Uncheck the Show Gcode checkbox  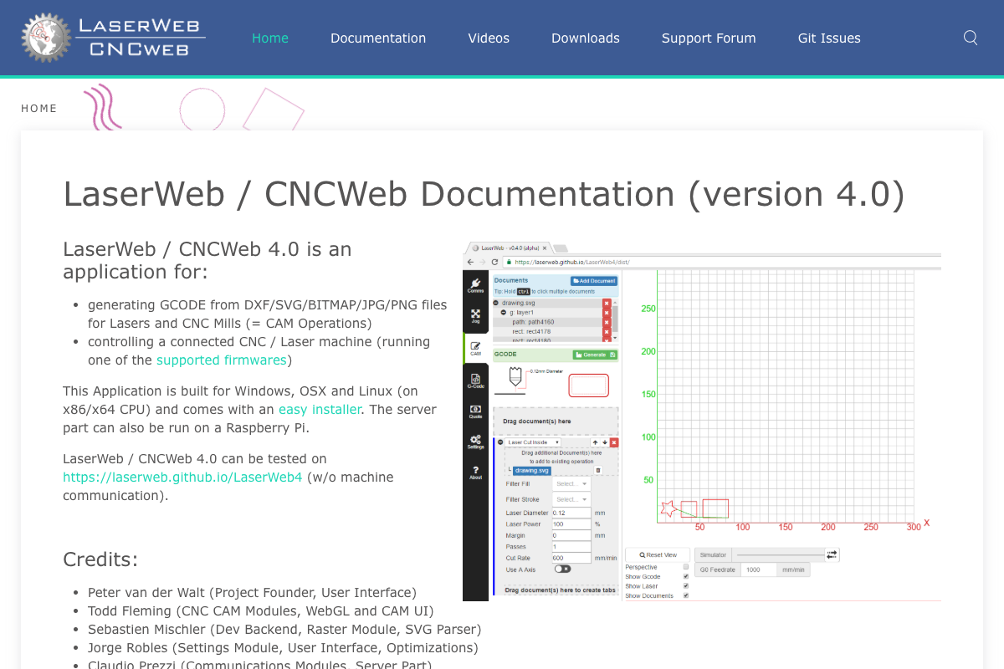[x=686, y=576]
